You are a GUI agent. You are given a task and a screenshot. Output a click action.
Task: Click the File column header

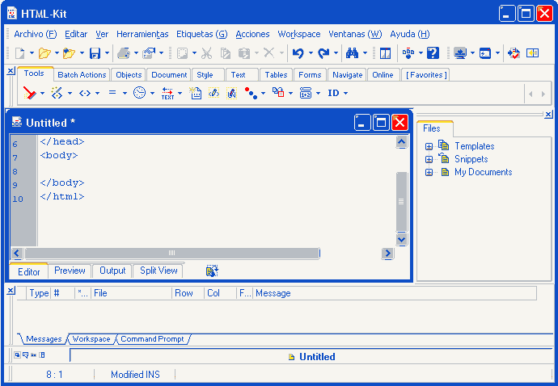pyautogui.click(x=132, y=293)
